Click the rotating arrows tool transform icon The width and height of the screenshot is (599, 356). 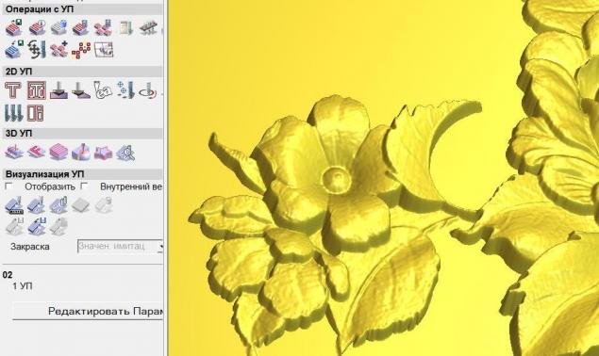click(37, 50)
